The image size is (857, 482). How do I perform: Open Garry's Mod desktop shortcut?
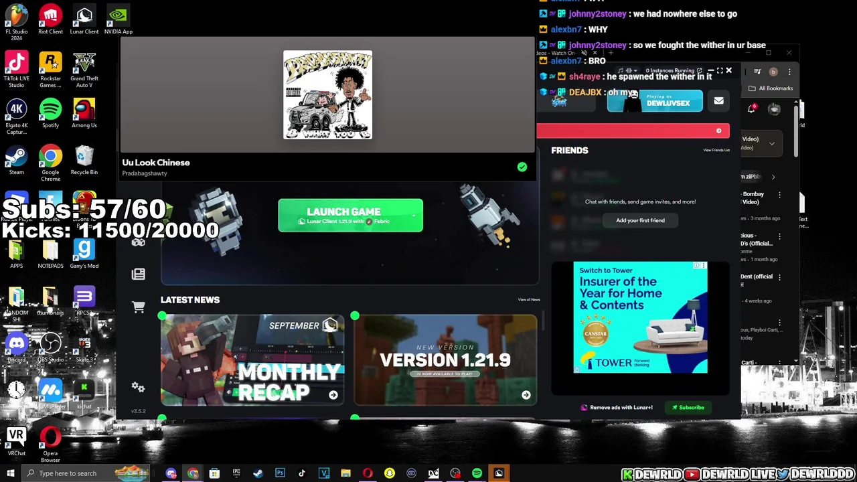(84, 254)
